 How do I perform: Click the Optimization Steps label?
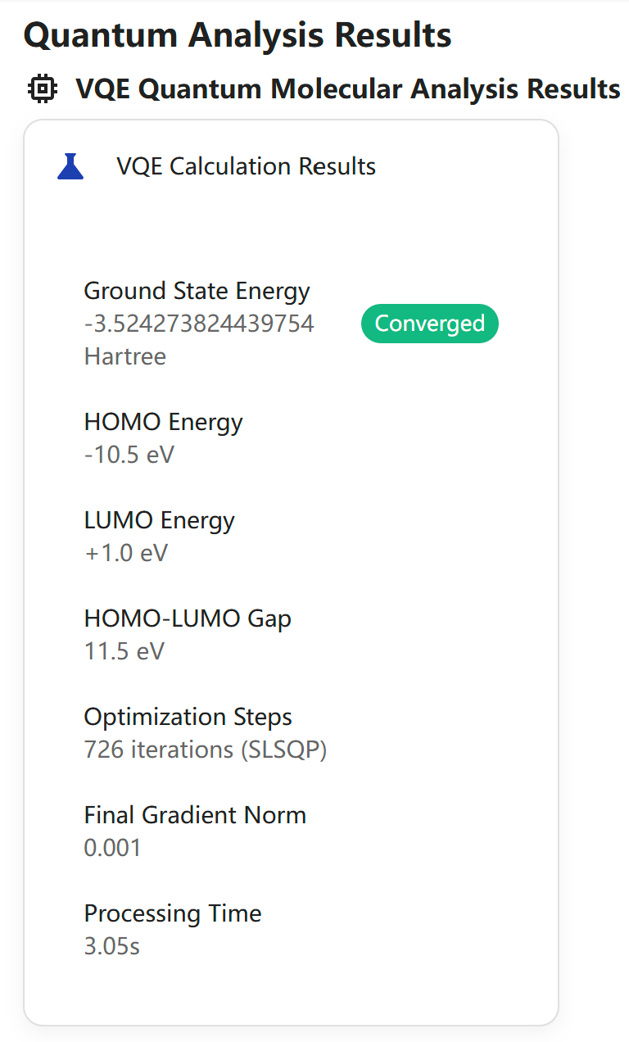coord(188,717)
